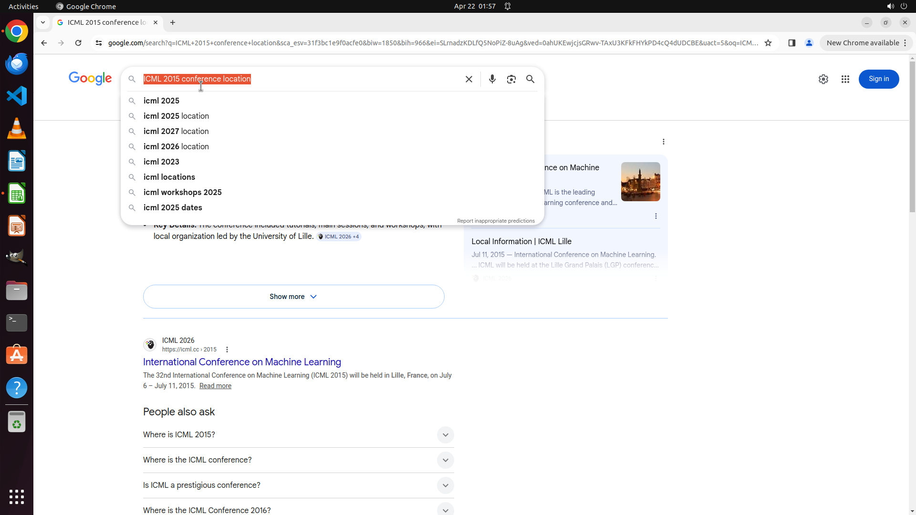Open Google quick settings gear

823,79
